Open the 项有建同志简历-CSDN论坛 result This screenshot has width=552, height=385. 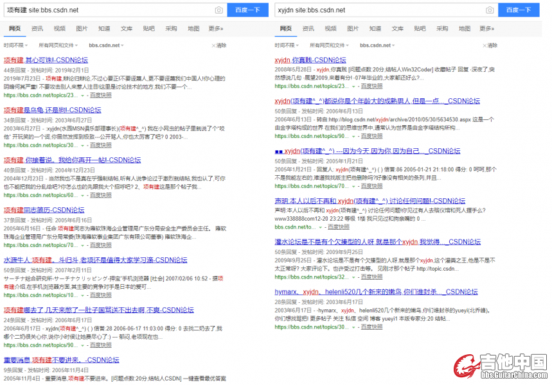[44, 210]
